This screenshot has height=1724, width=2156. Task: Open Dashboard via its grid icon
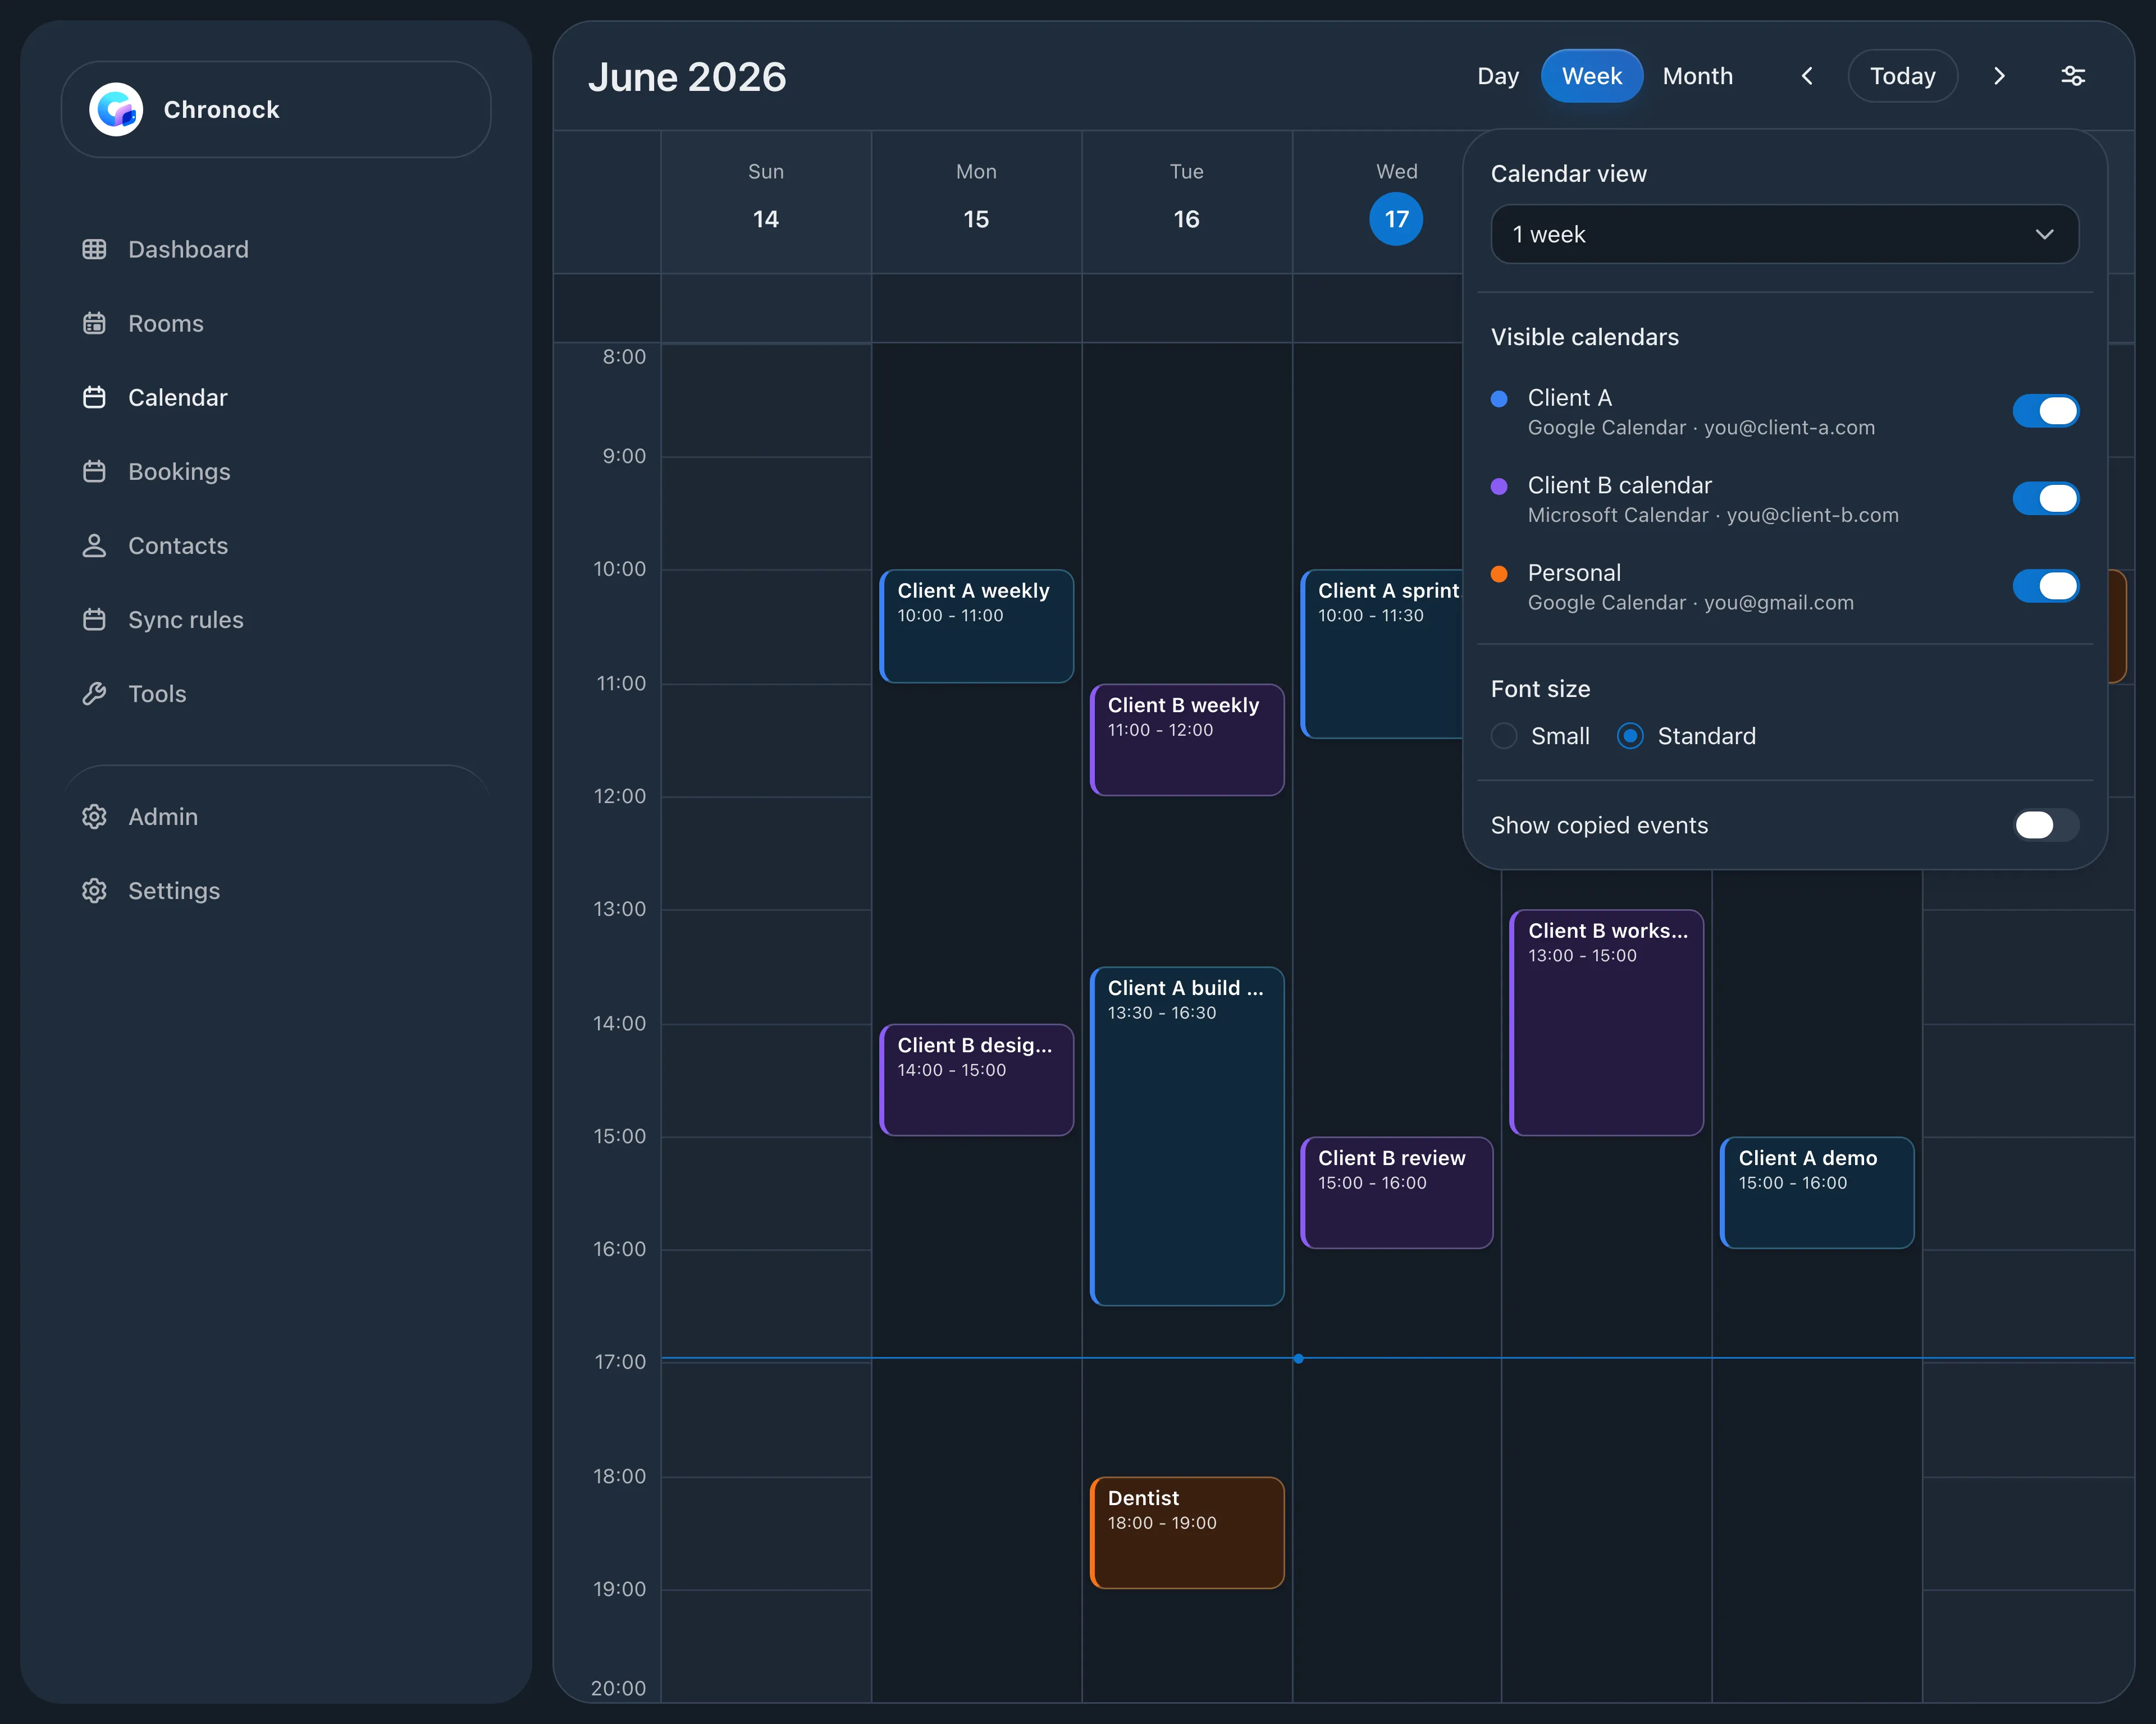click(x=94, y=249)
